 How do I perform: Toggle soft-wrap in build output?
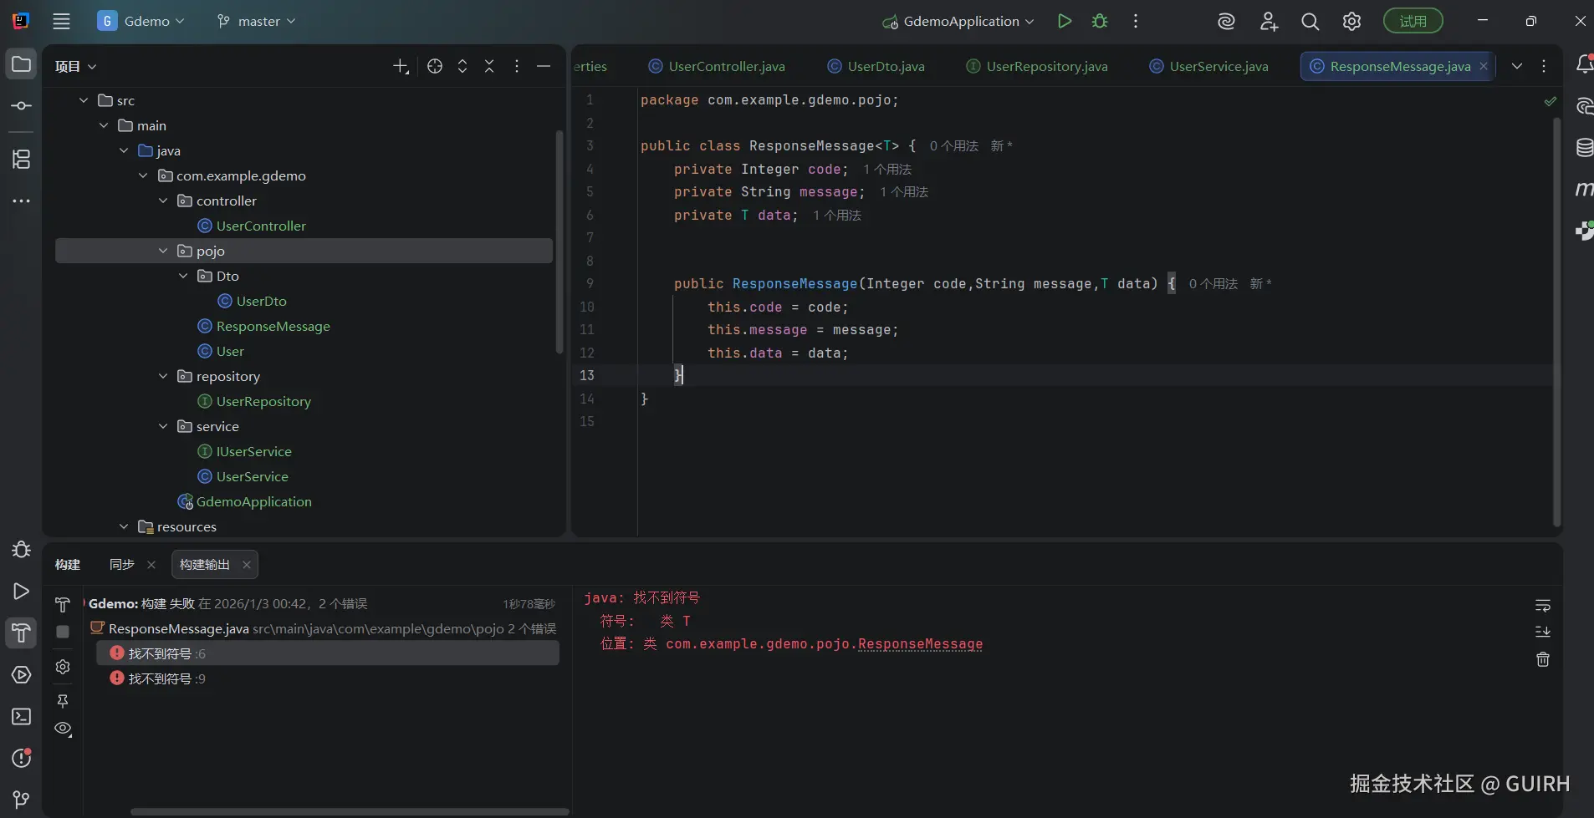click(1543, 605)
